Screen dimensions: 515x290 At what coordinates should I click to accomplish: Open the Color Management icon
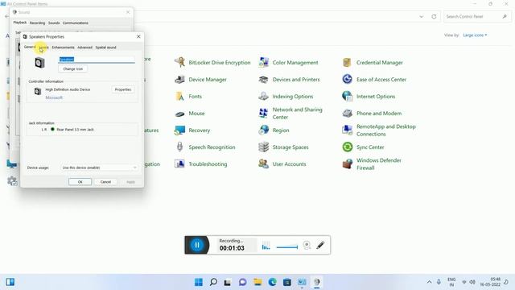pyautogui.click(x=263, y=63)
